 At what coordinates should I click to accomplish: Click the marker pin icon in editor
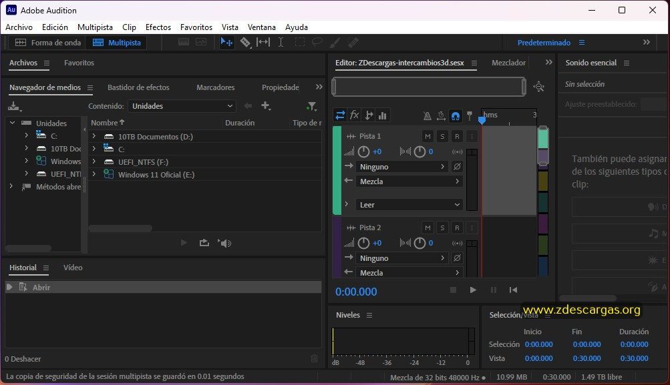pyautogui.click(x=470, y=115)
